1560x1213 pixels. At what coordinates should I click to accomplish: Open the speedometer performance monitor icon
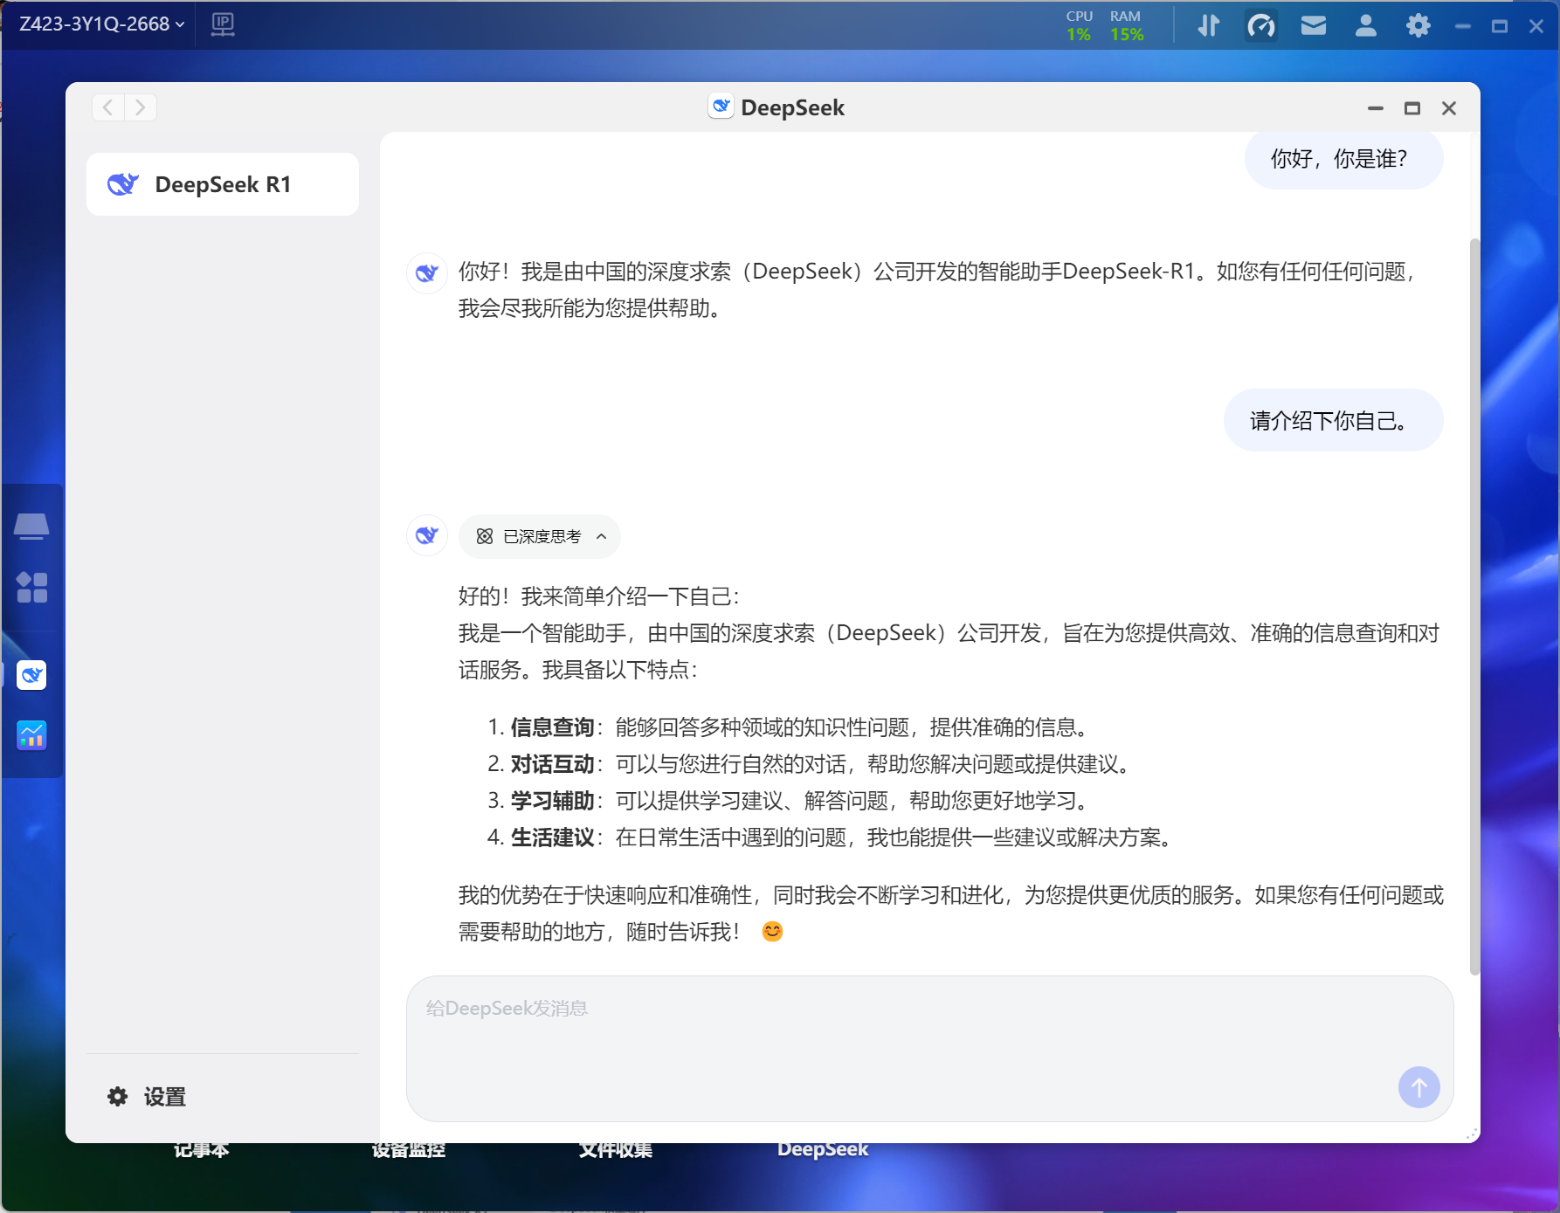pyautogui.click(x=1261, y=25)
